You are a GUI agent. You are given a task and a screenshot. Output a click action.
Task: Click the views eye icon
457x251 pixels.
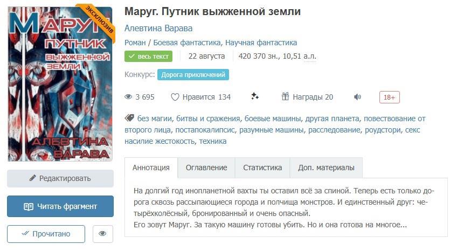128,97
